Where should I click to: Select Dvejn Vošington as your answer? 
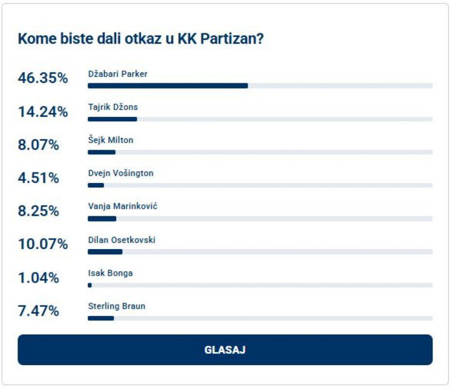tap(121, 173)
